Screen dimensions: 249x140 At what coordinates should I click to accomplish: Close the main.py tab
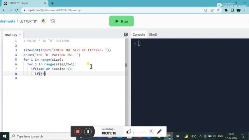[x=20, y=34]
